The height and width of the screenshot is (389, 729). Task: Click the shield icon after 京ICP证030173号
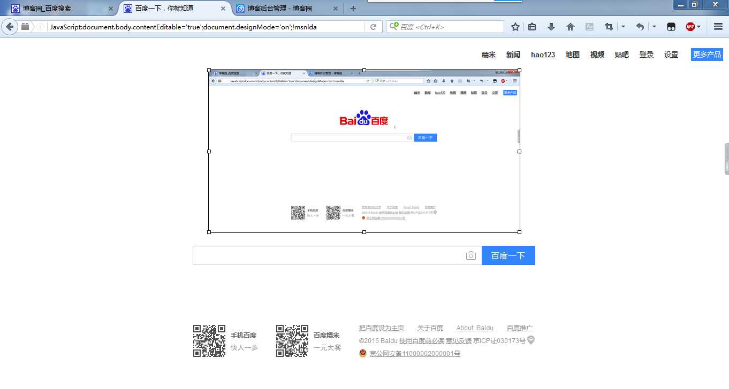(x=531, y=340)
